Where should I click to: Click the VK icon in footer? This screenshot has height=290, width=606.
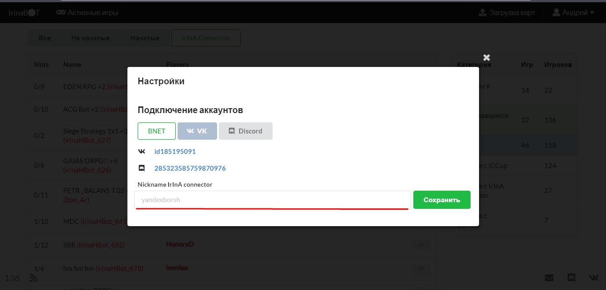[x=594, y=278]
